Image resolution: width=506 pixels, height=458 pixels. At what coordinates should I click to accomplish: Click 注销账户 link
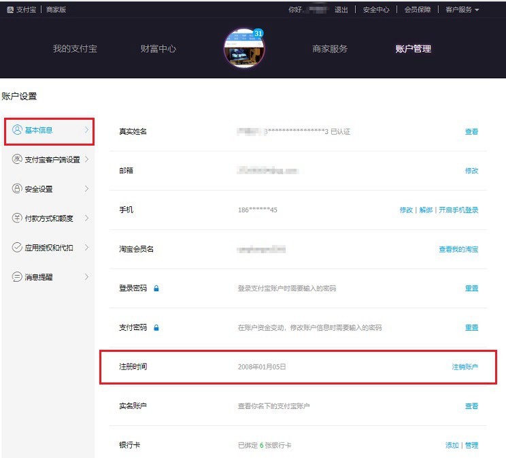click(465, 367)
